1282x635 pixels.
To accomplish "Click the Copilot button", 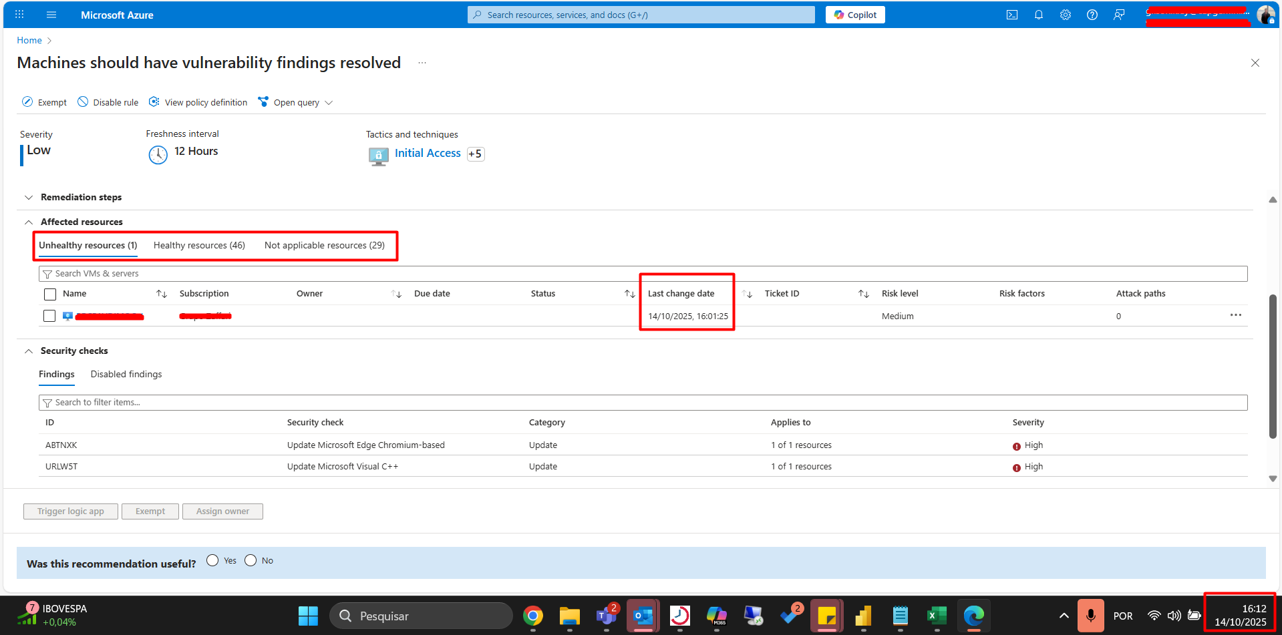I will [855, 15].
